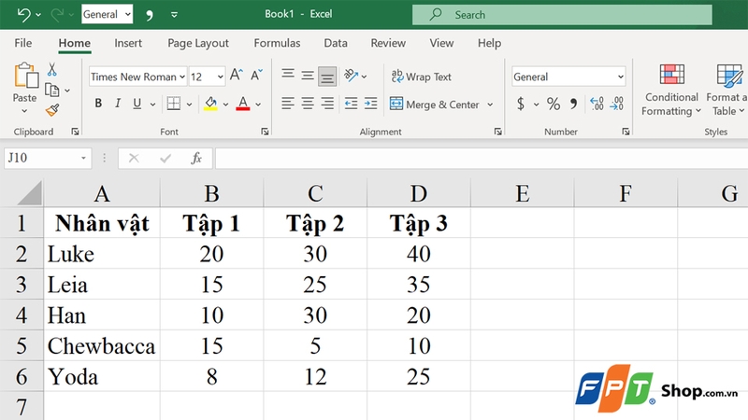Screen dimensions: 748x420
Task: Open the Page Layout tab
Action: click(198, 43)
